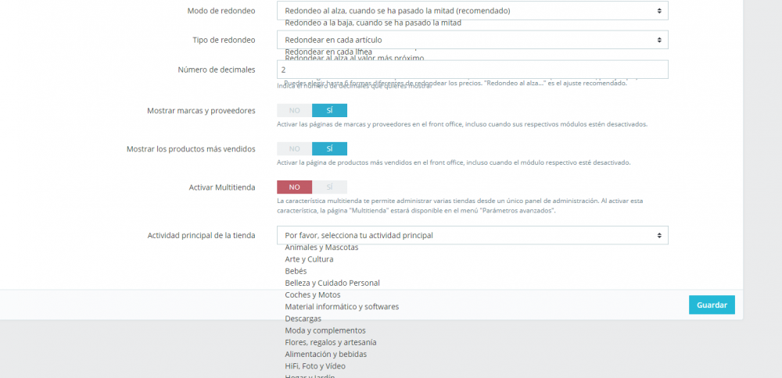Viewport: 782px width, 378px height.
Task: Select Descargas option
Action: pos(303,319)
